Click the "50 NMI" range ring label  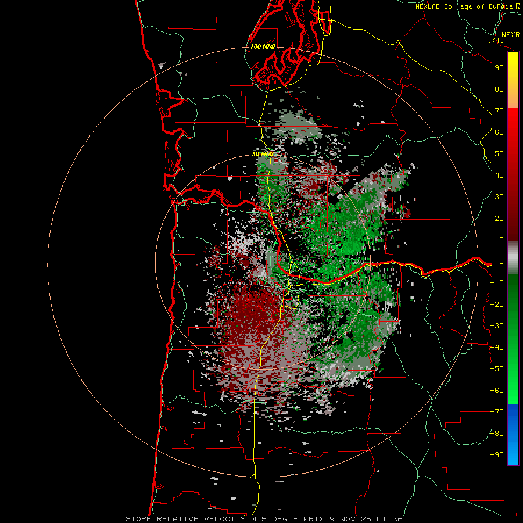pos(263,154)
